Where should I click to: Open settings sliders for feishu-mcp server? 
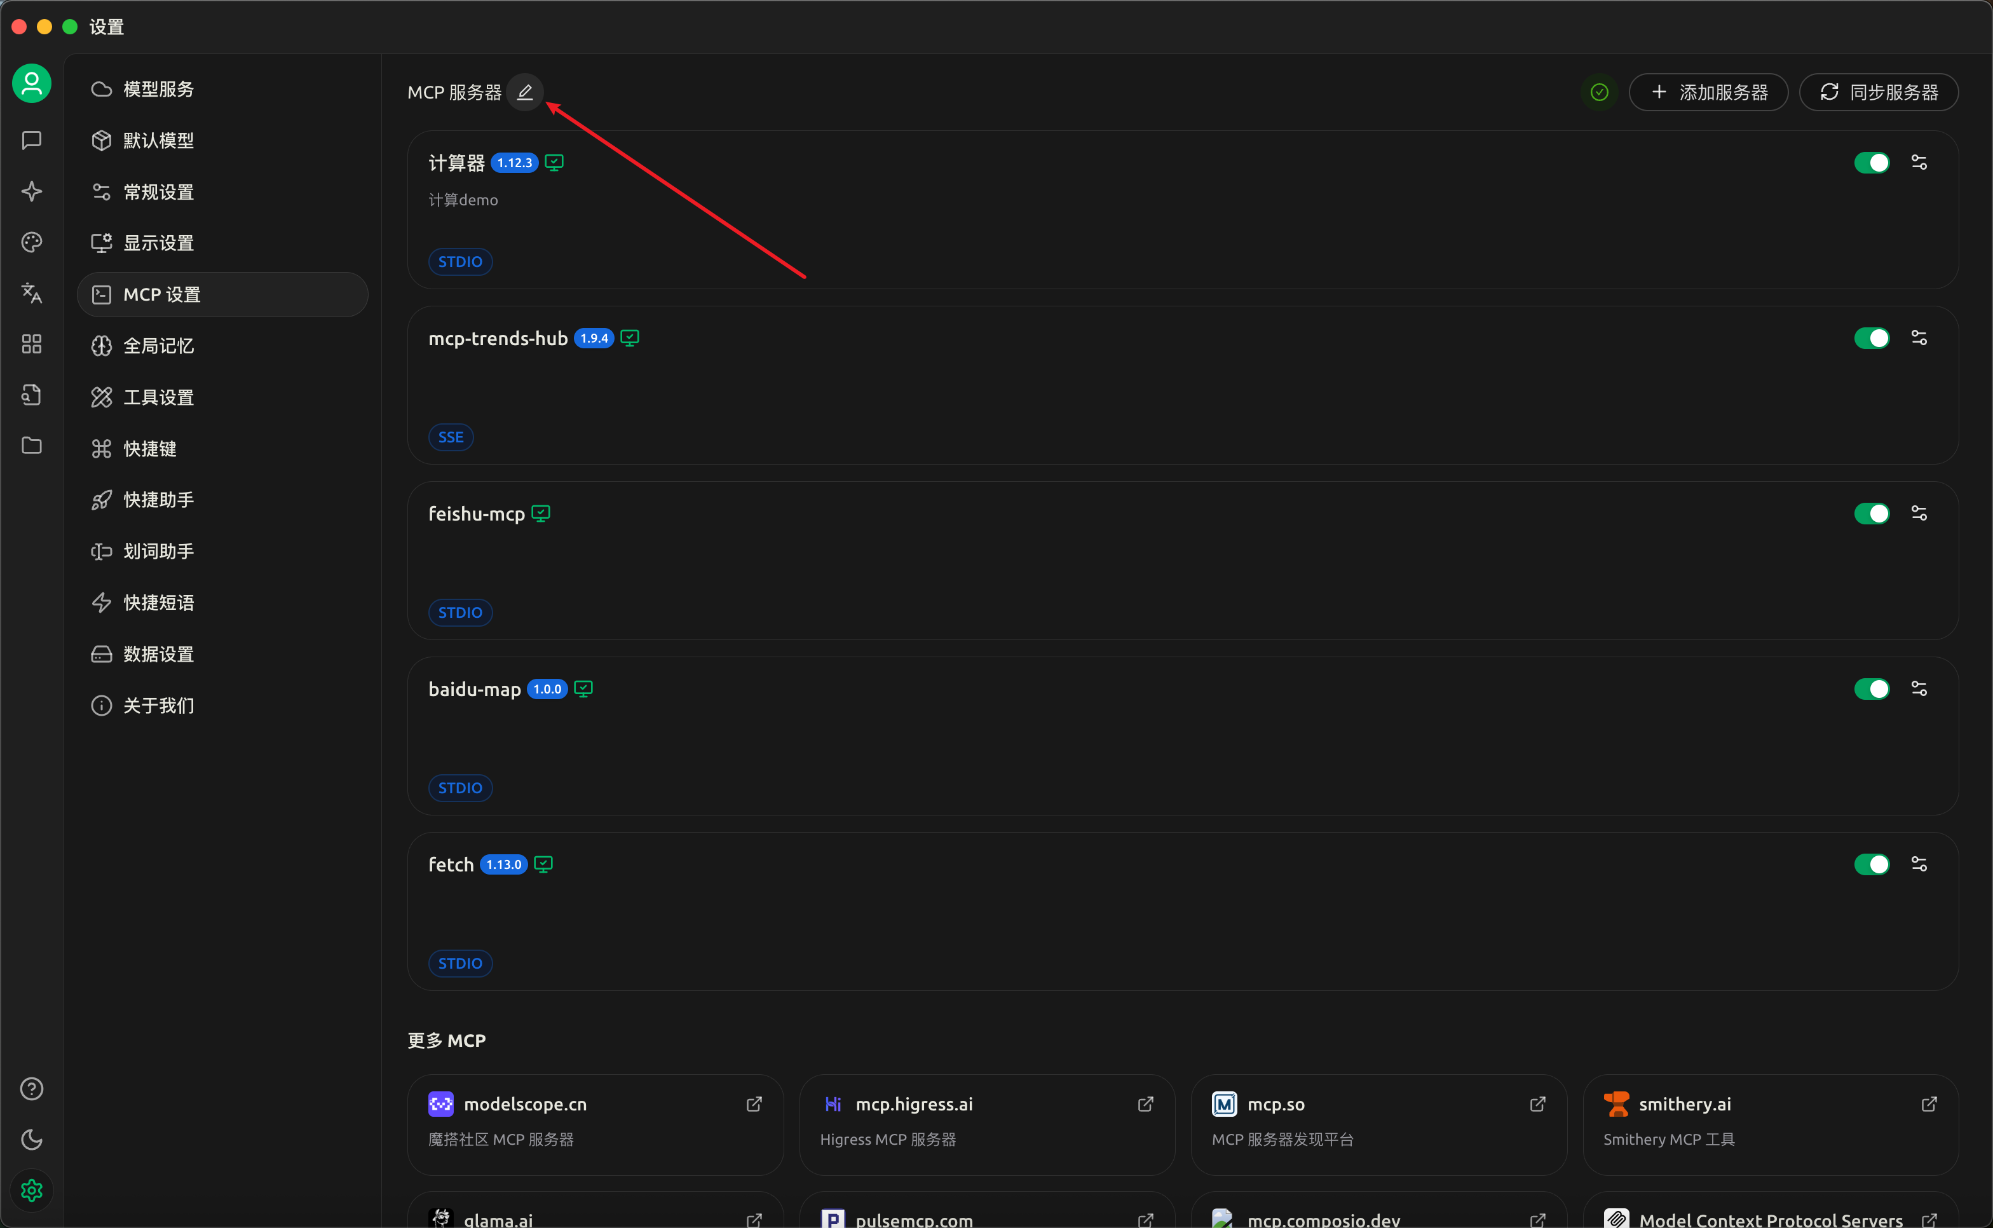(x=1919, y=514)
